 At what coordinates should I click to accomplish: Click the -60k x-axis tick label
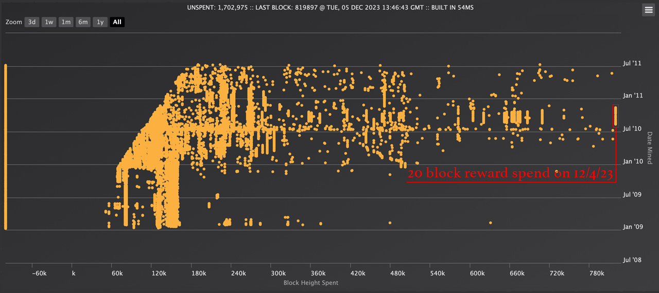[x=39, y=273]
